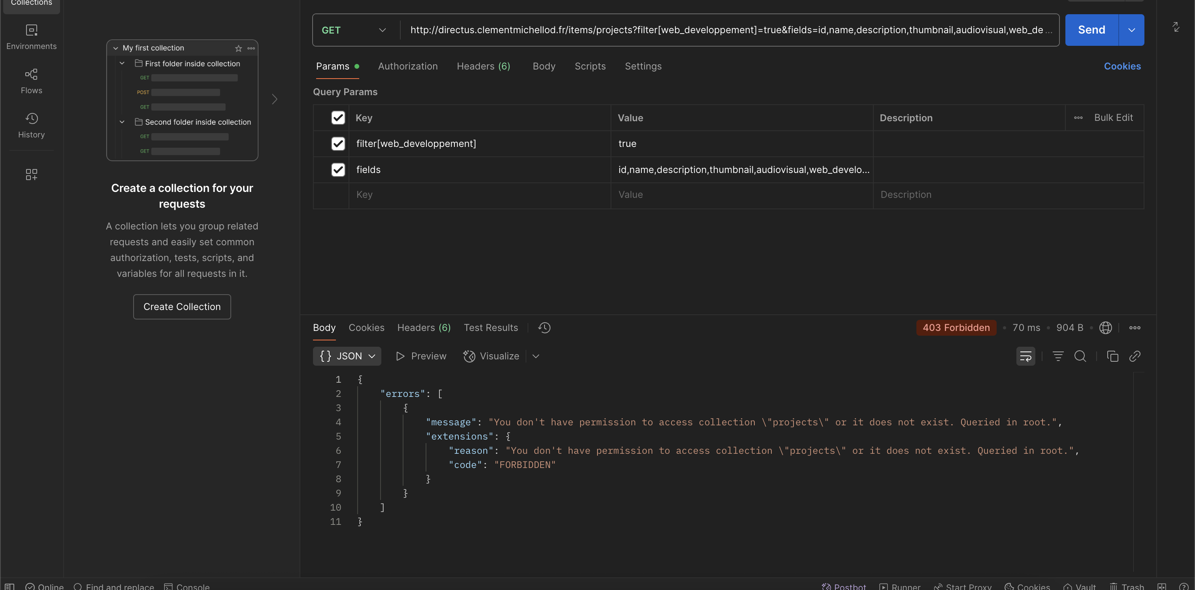Open Cookies manager in the status bar

(1027, 586)
